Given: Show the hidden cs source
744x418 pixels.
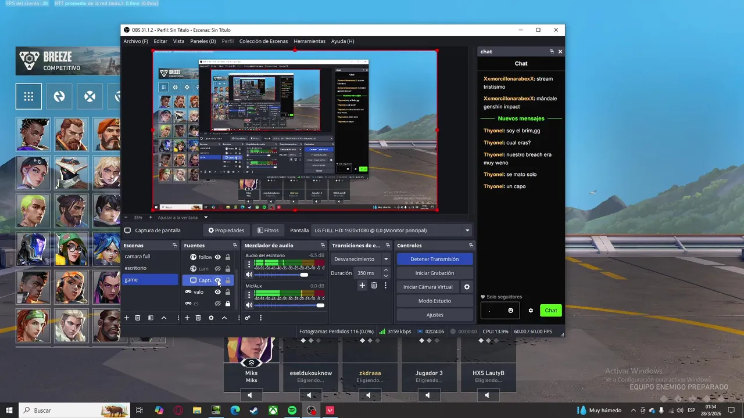Looking at the screenshot, I should pyautogui.click(x=218, y=304).
